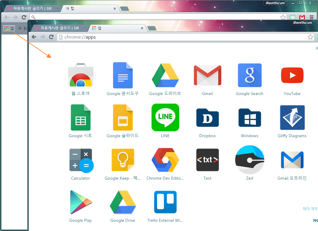Click back arrow in front window
318x231 pixels.
click(x=34, y=37)
